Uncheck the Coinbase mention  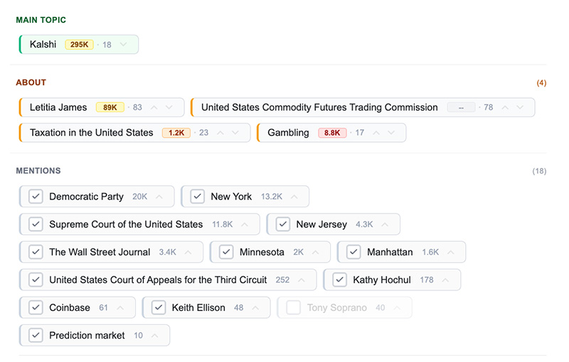[36, 308]
